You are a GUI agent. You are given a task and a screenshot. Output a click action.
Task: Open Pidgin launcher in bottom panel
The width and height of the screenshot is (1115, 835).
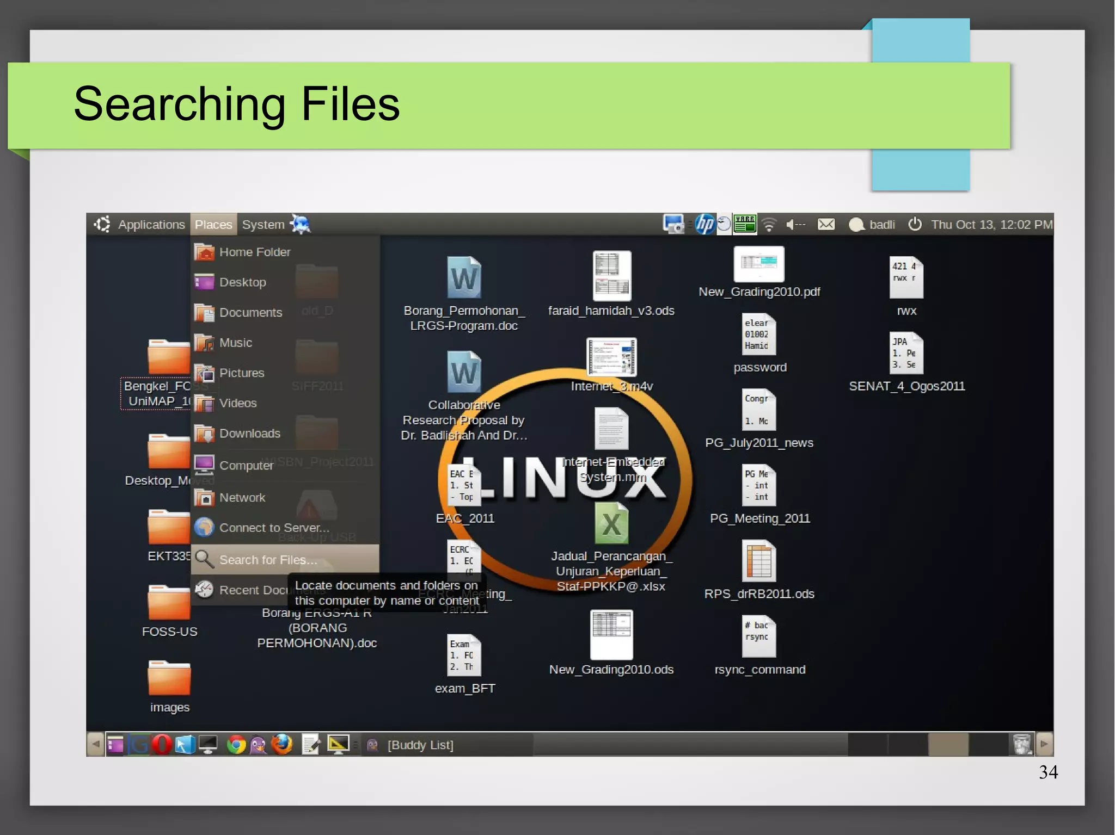[258, 744]
